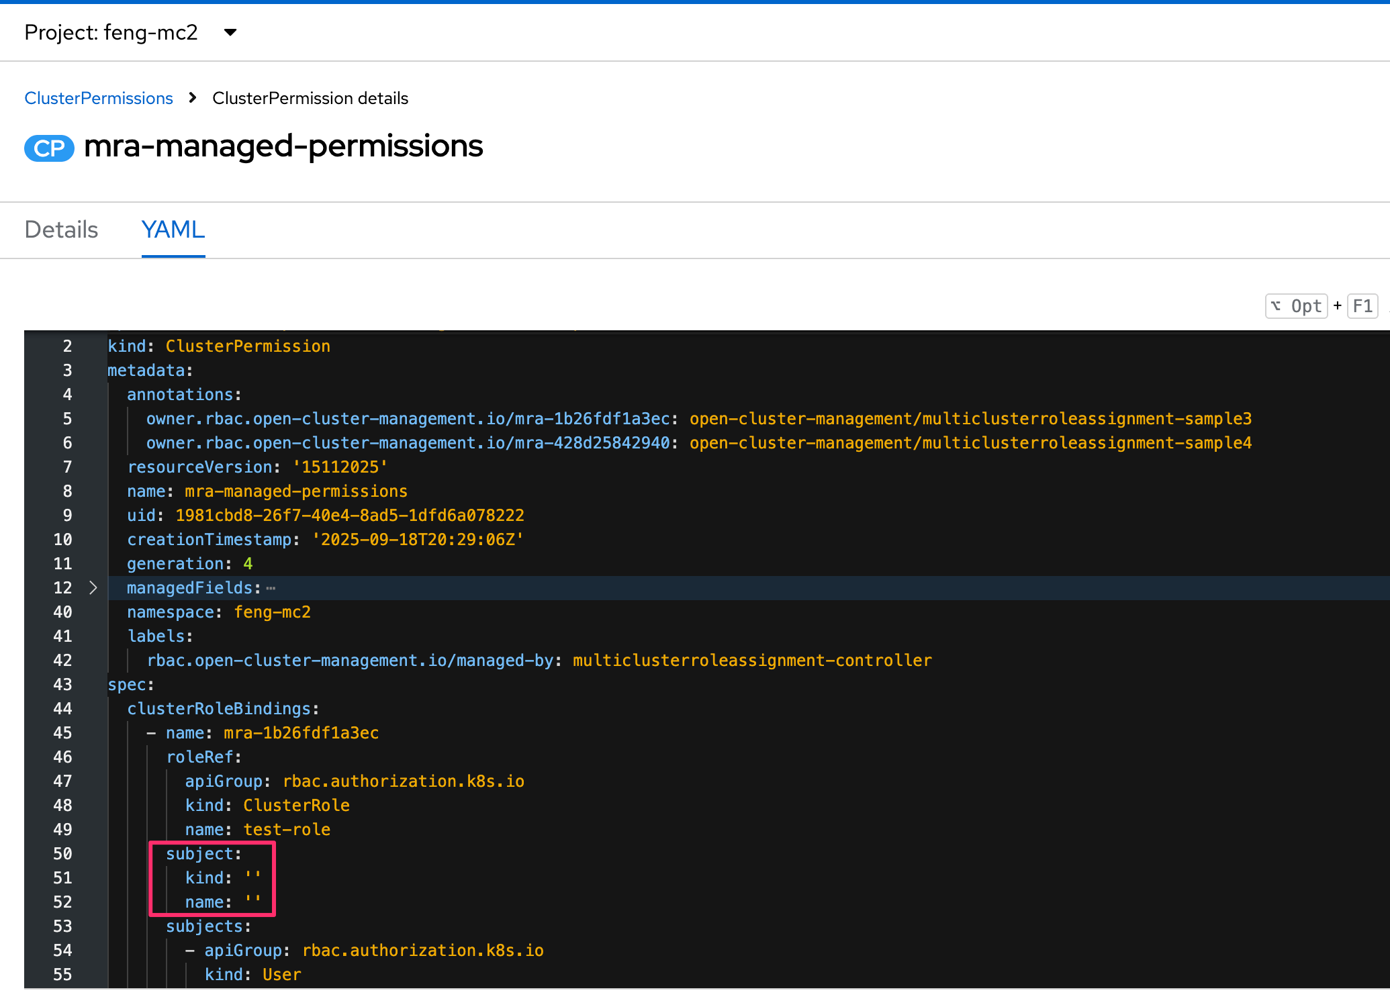Viewport: 1390px width, 1007px height.
Task: Click the Opt key shortcut hint
Action: coord(1297,306)
